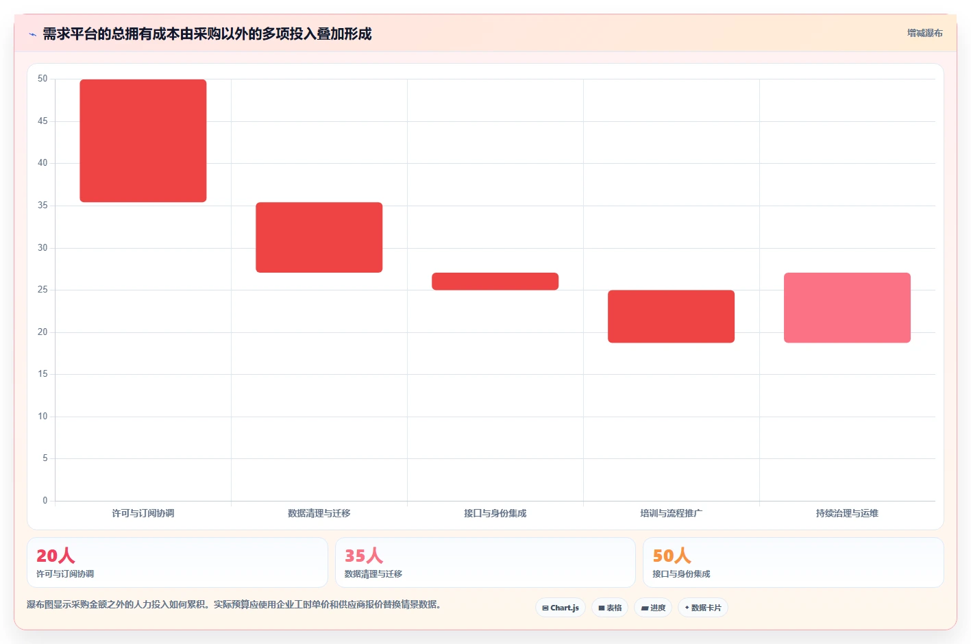Open the 35人 data card
The image size is (971, 644).
point(485,562)
